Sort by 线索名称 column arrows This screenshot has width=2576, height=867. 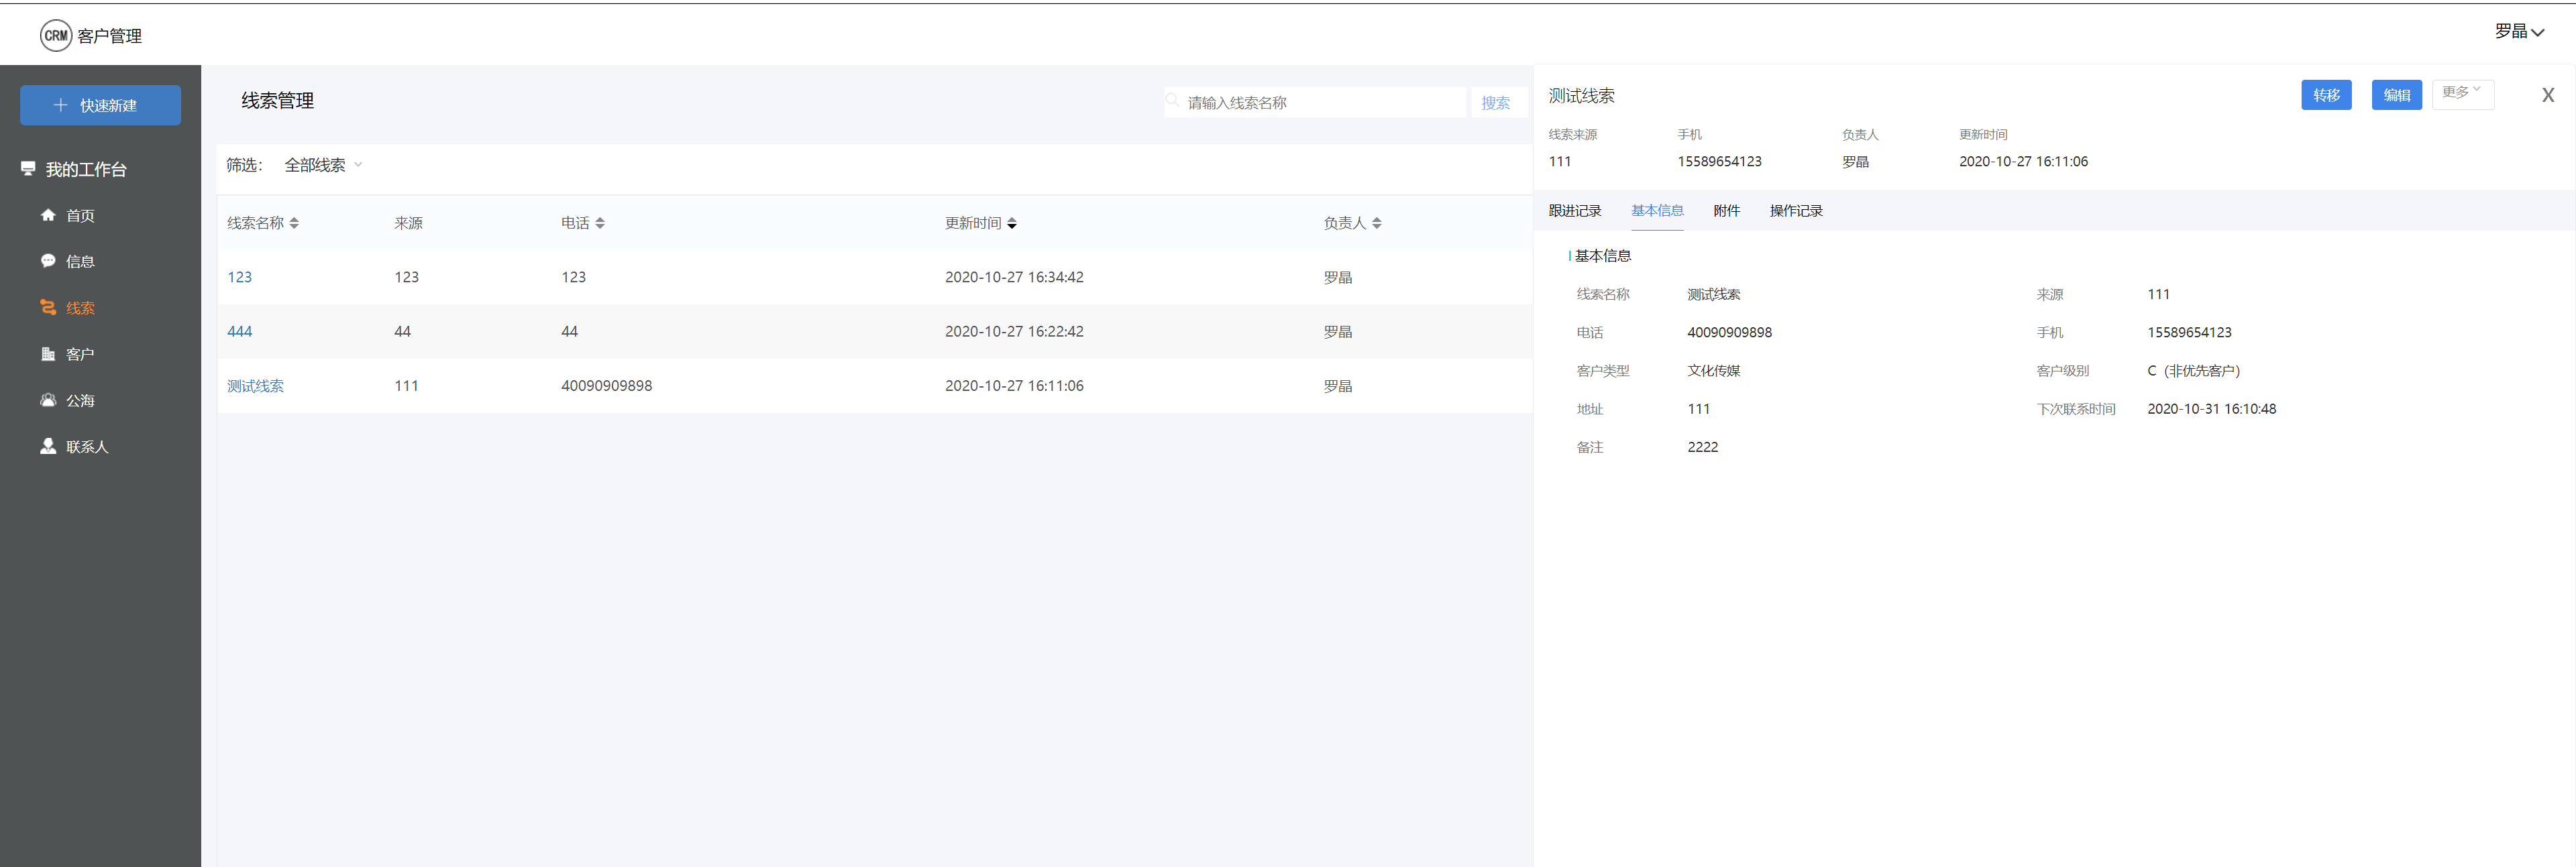point(294,223)
